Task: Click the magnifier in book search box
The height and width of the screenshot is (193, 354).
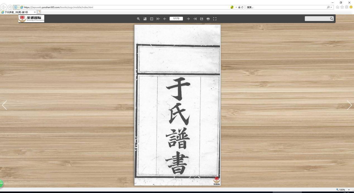Action: click(x=331, y=19)
